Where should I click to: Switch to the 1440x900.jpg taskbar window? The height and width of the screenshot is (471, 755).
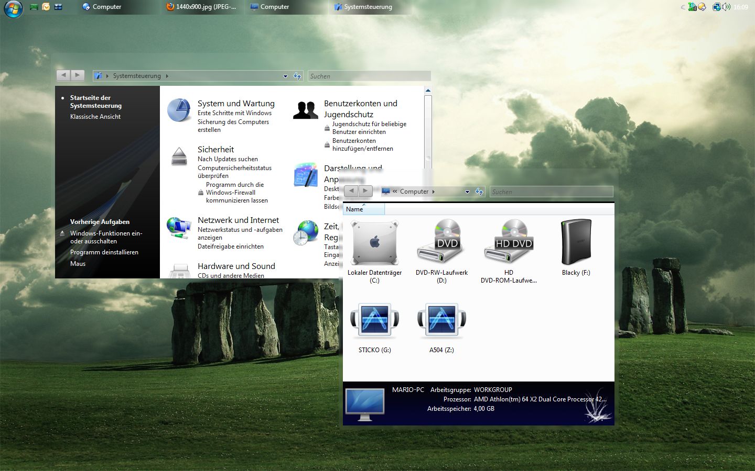click(x=201, y=7)
